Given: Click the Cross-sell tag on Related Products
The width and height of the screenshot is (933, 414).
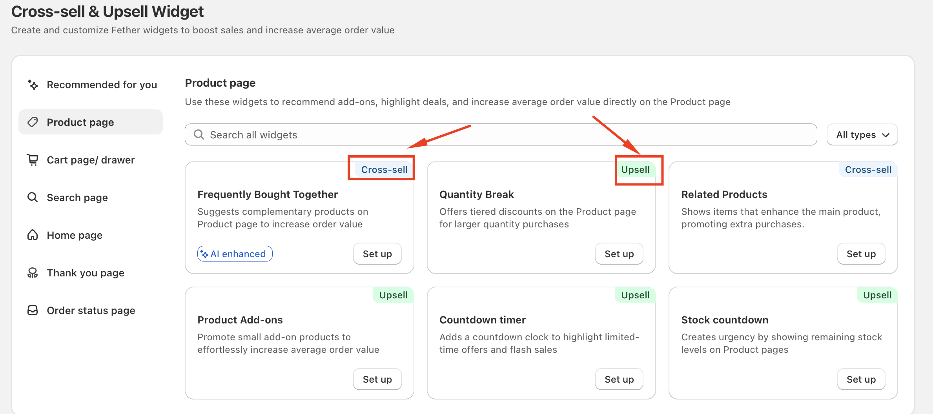Looking at the screenshot, I should [x=868, y=170].
